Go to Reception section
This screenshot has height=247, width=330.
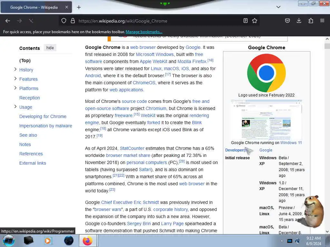[x=29, y=98]
